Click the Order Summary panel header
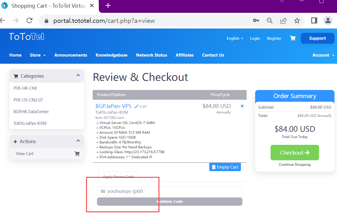The image size is (337, 224). pos(295,96)
